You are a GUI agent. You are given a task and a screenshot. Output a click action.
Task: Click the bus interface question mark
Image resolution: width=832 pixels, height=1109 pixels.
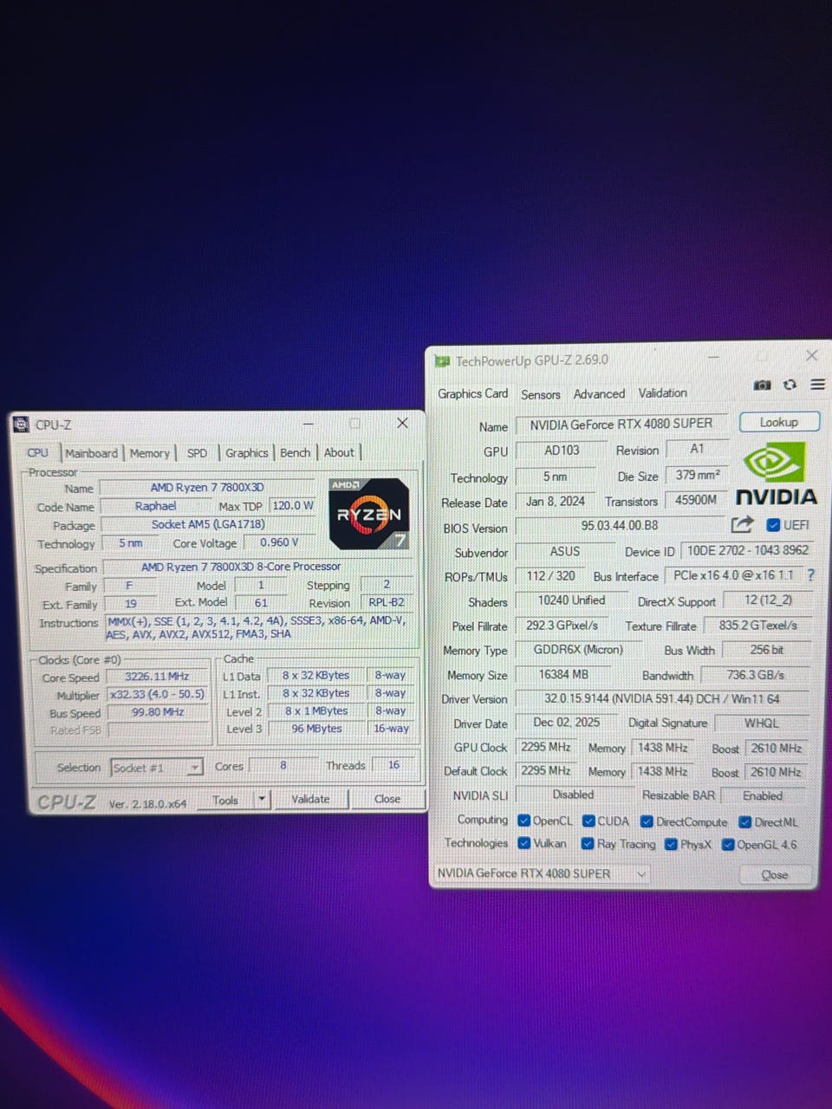(811, 574)
